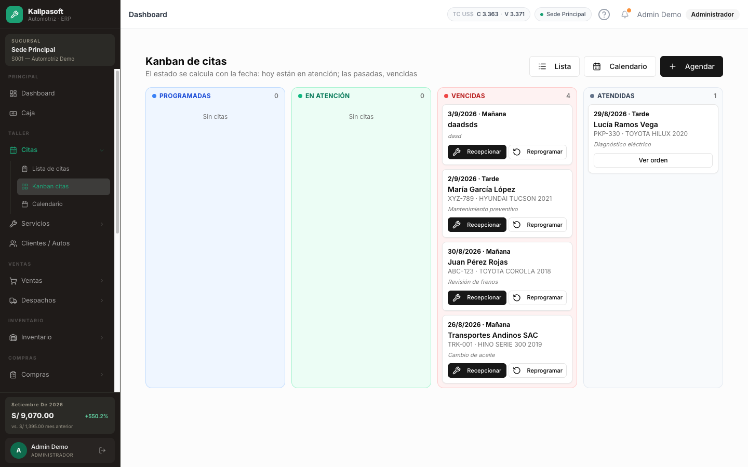Click the VENCIDAS column header
The width and height of the screenshot is (748, 467).
point(507,96)
